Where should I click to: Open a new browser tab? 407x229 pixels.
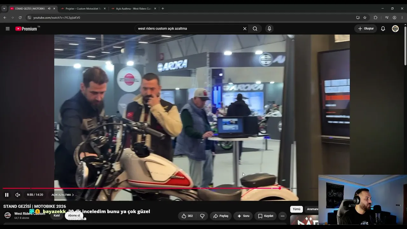(x=163, y=9)
